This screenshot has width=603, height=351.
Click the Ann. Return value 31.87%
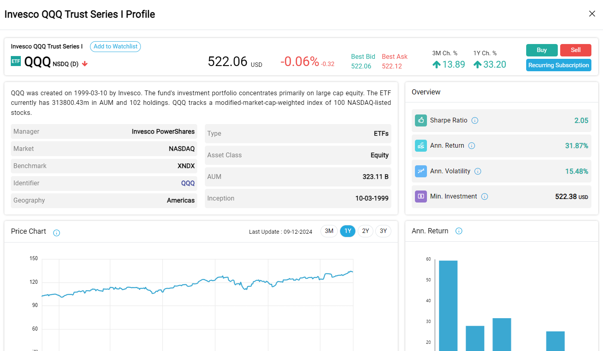pos(577,146)
